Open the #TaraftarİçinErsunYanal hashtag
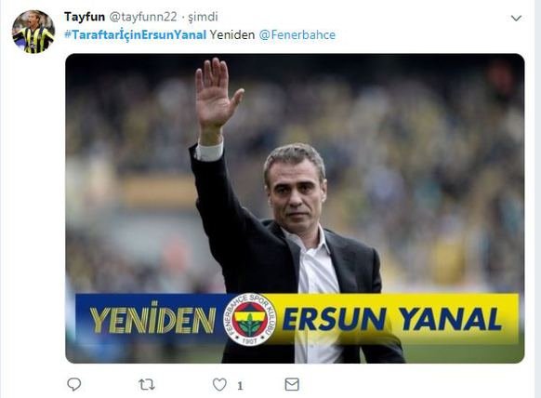This screenshot has width=541, height=398. pos(136,34)
